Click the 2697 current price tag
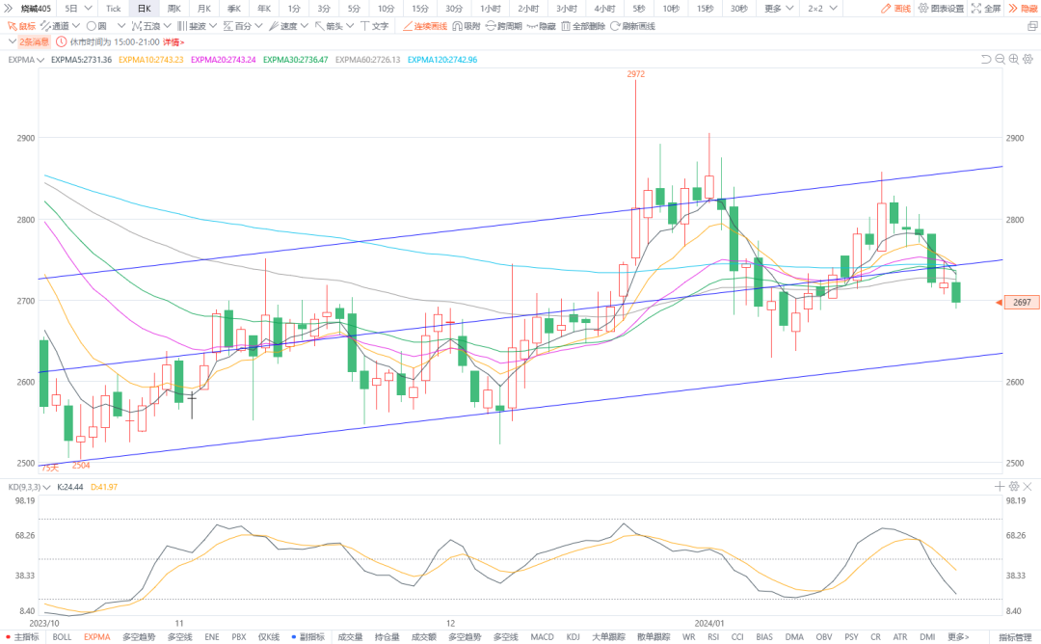This screenshot has width=1041, height=644. [1022, 302]
